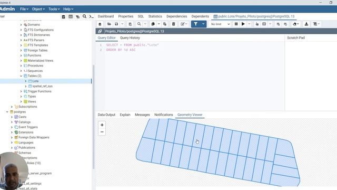Click the Find magnifier icon in query toolbar
Viewport: 337px width, 190px height.
139,24
